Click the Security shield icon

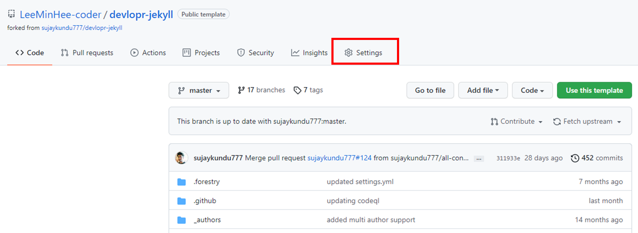[241, 53]
